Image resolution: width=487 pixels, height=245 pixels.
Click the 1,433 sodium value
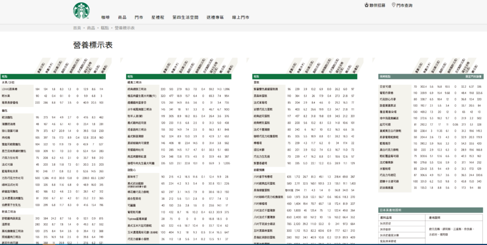click(x=352, y=183)
